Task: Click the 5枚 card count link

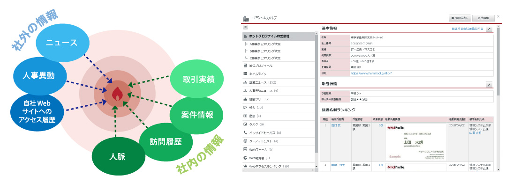Action: click(x=381, y=125)
